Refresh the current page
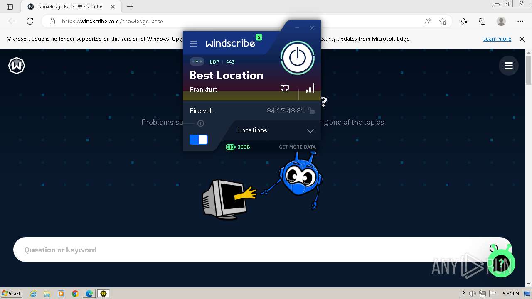The width and height of the screenshot is (532, 299). tap(30, 21)
